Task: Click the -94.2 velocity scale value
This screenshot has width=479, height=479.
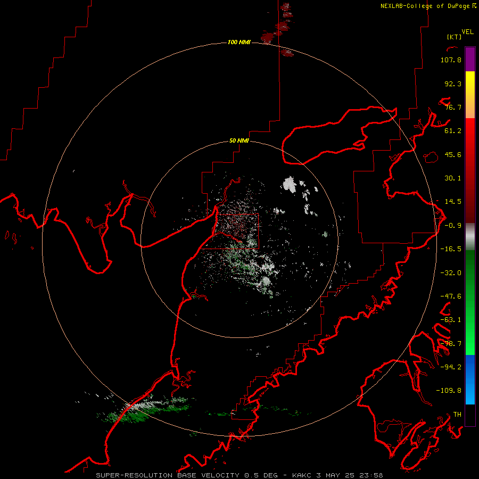Action: (451, 367)
